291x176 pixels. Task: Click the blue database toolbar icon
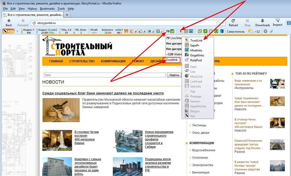click(x=222, y=31)
